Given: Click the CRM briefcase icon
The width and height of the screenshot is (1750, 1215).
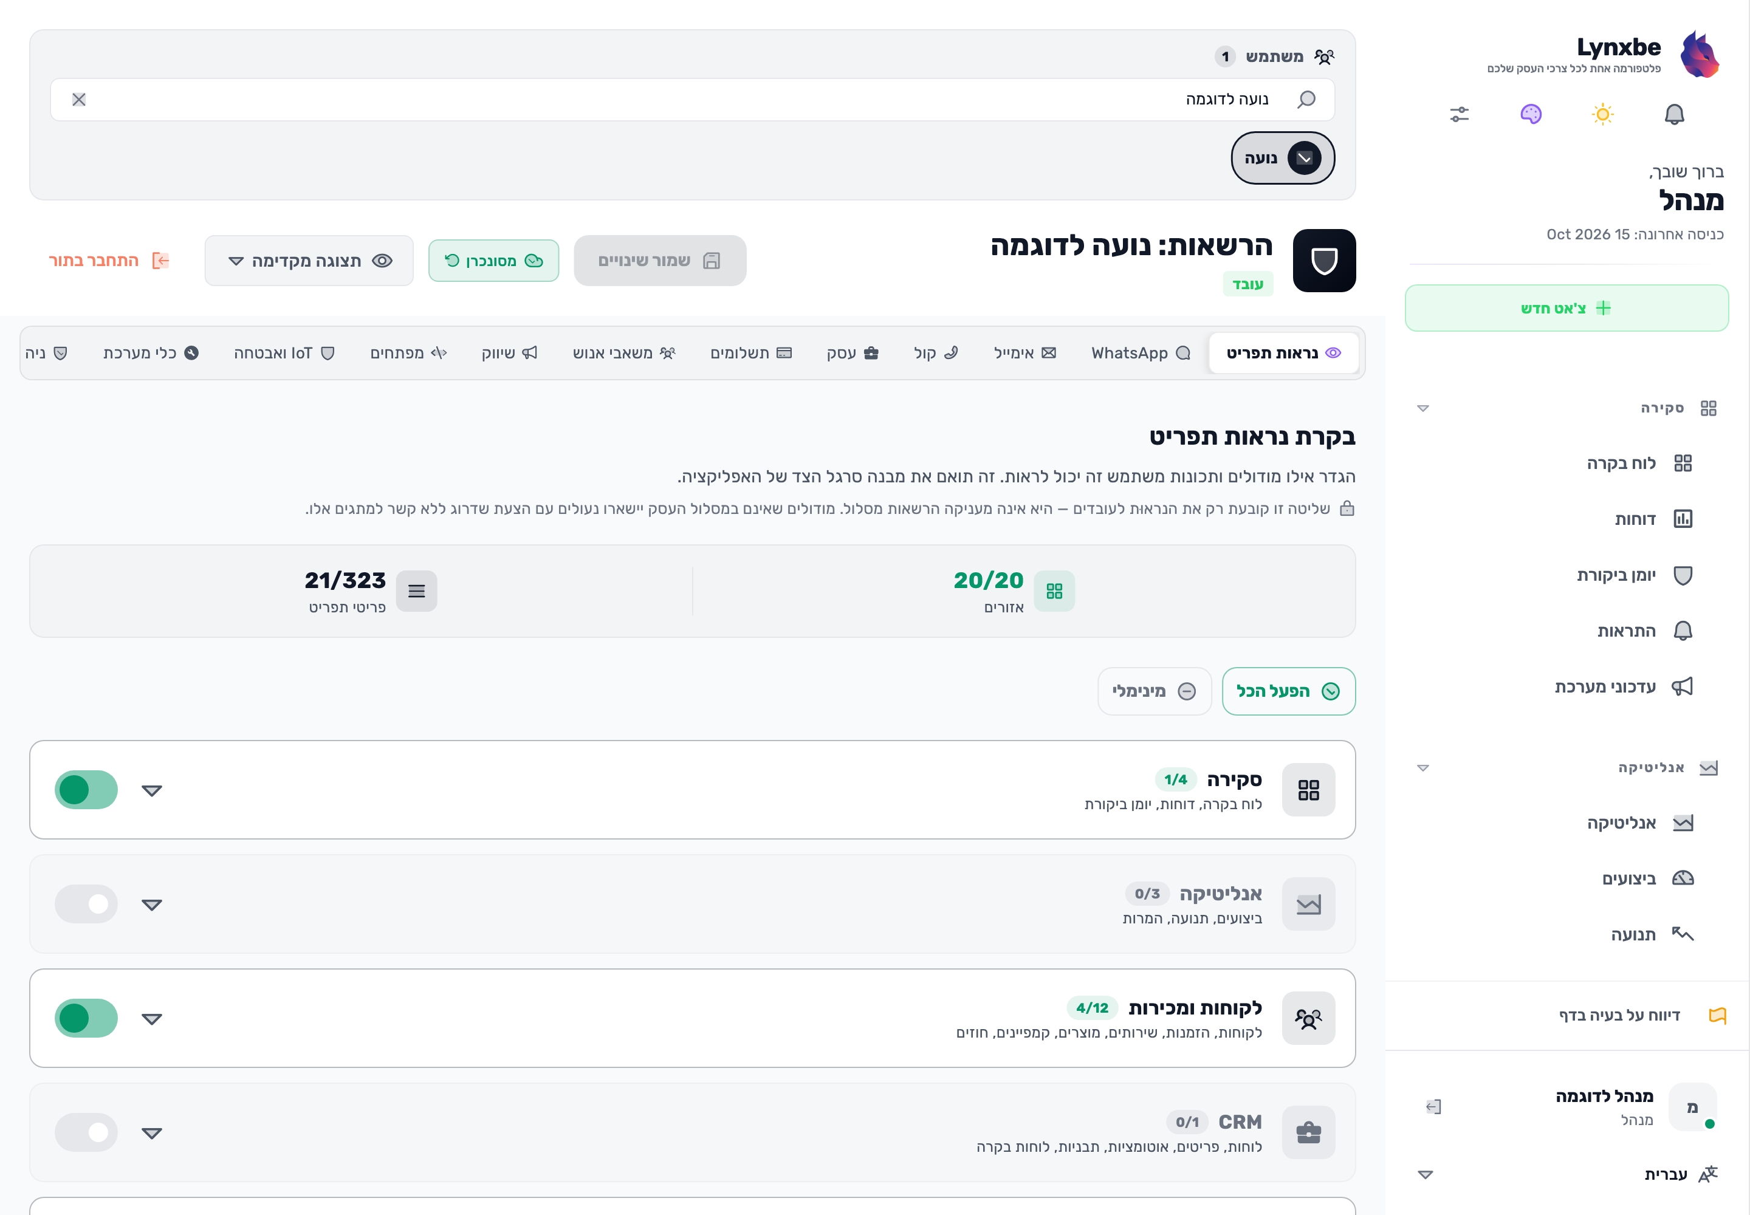Looking at the screenshot, I should click(1308, 1133).
